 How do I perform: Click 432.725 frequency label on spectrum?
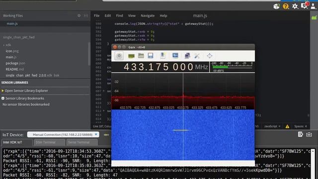[x=140, y=107]
